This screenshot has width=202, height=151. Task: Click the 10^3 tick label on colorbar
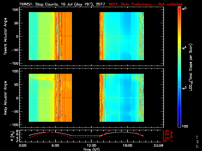pyautogui.click(x=184, y=88)
